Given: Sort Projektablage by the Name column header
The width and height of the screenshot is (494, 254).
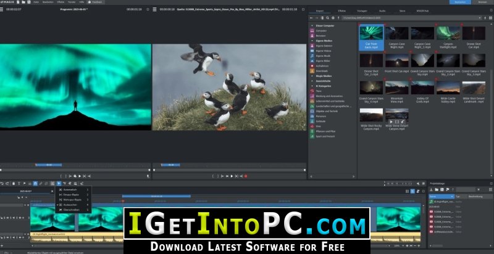Looking at the screenshot, I should [442, 197].
